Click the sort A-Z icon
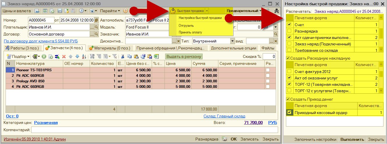 tap(84, 56)
